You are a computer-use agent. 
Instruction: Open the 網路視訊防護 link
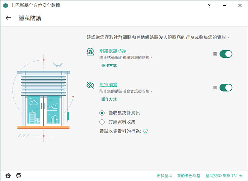113,51
